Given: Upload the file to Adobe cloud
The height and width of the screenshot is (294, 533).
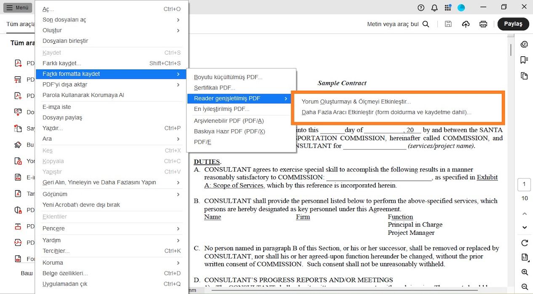Looking at the screenshot, I should pyautogui.click(x=466, y=24).
